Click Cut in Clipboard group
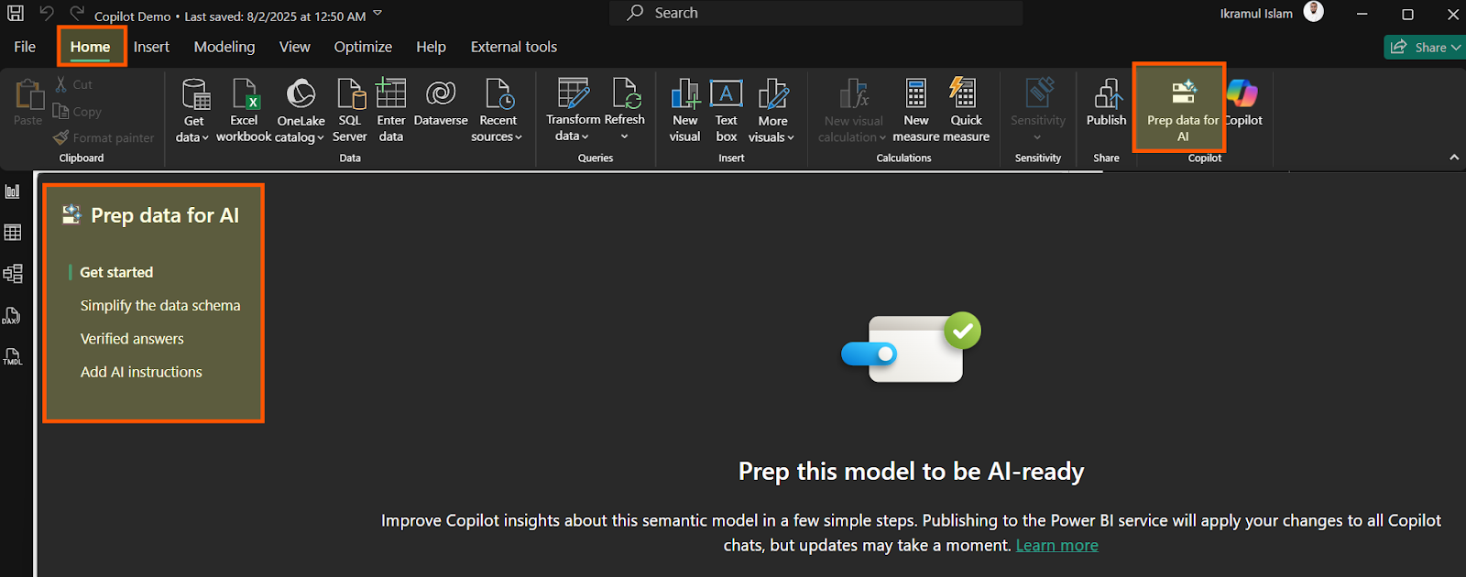Image resolution: width=1466 pixels, height=577 pixels. [x=73, y=84]
